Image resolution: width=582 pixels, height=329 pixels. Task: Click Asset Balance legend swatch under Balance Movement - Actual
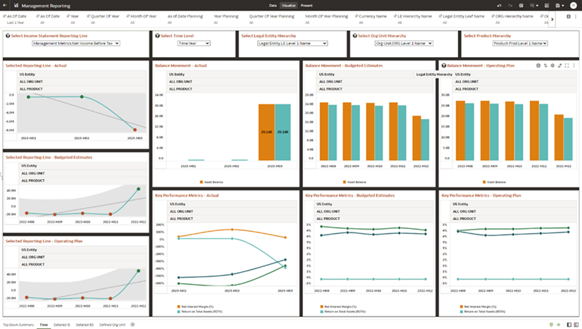[202, 182]
